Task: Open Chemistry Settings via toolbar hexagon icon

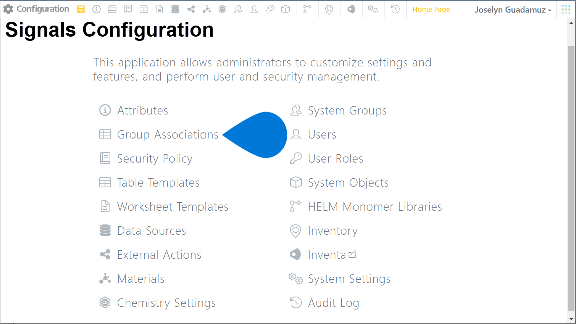Action: pyautogui.click(x=223, y=10)
